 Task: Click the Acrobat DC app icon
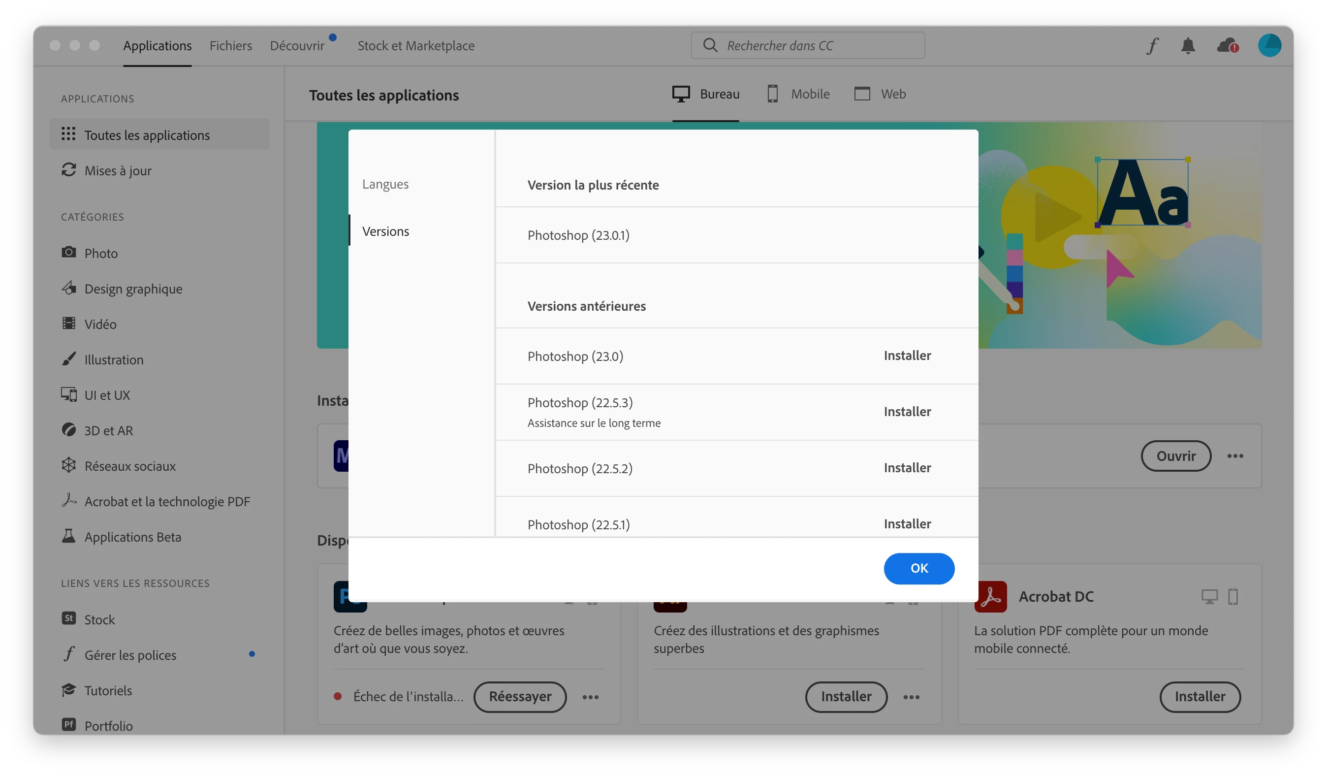990,597
